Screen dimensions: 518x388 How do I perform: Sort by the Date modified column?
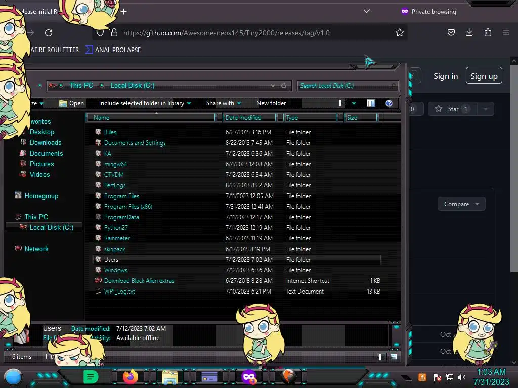click(249, 117)
